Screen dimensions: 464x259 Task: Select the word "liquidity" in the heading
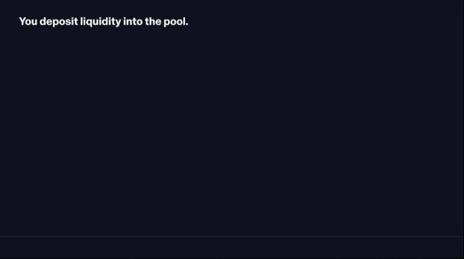coord(101,21)
